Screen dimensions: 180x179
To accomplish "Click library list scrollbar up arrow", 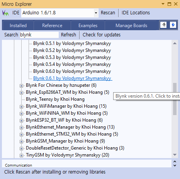I will tap(175, 43).
